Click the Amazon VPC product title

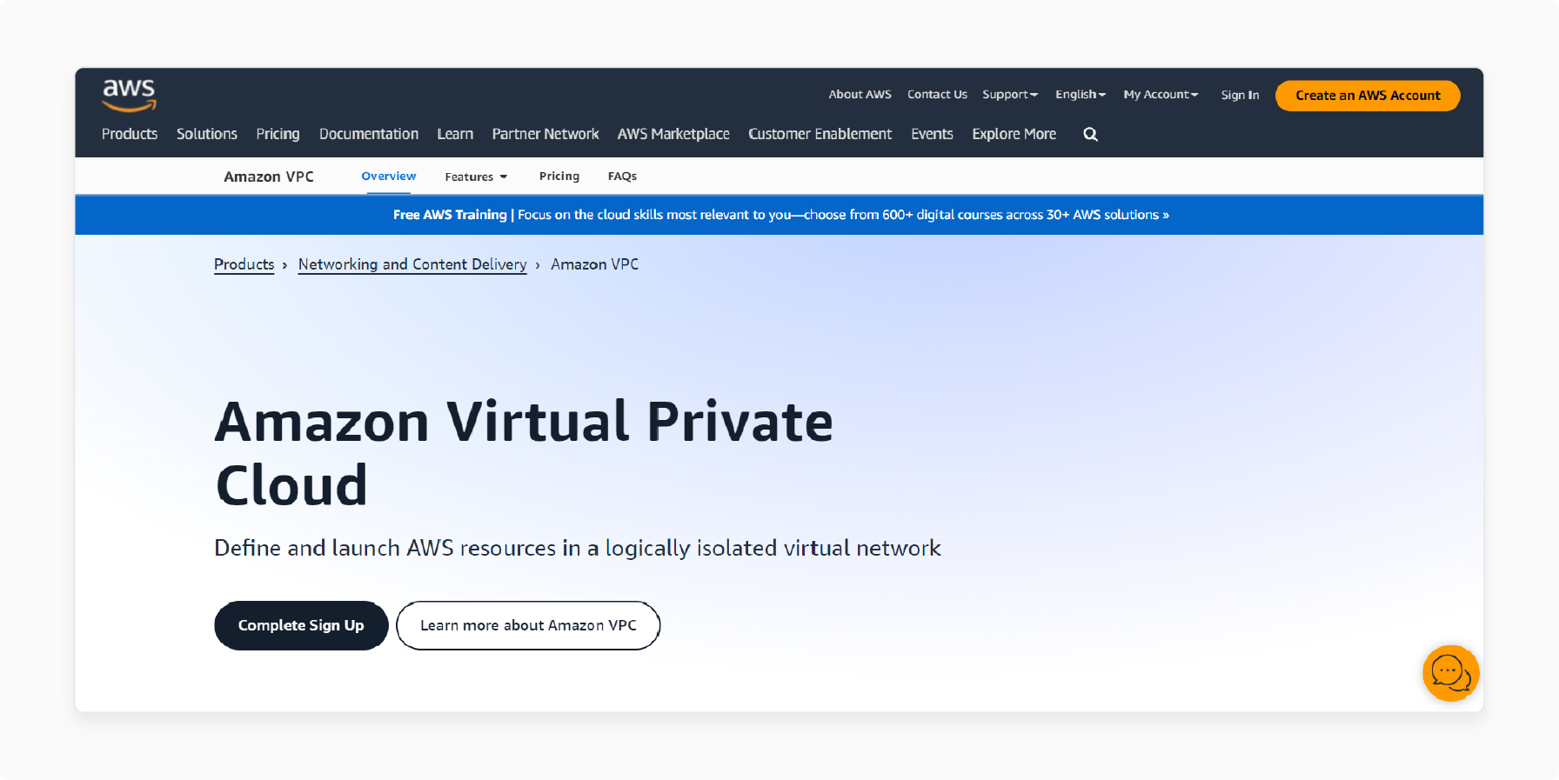coord(269,177)
